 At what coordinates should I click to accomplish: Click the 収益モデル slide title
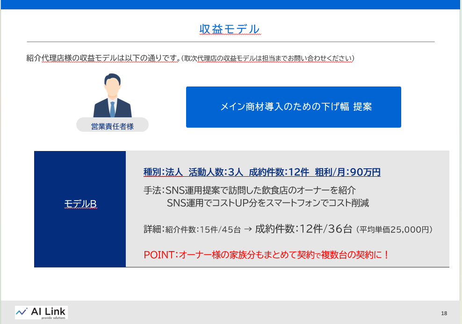click(x=229, y=29)
